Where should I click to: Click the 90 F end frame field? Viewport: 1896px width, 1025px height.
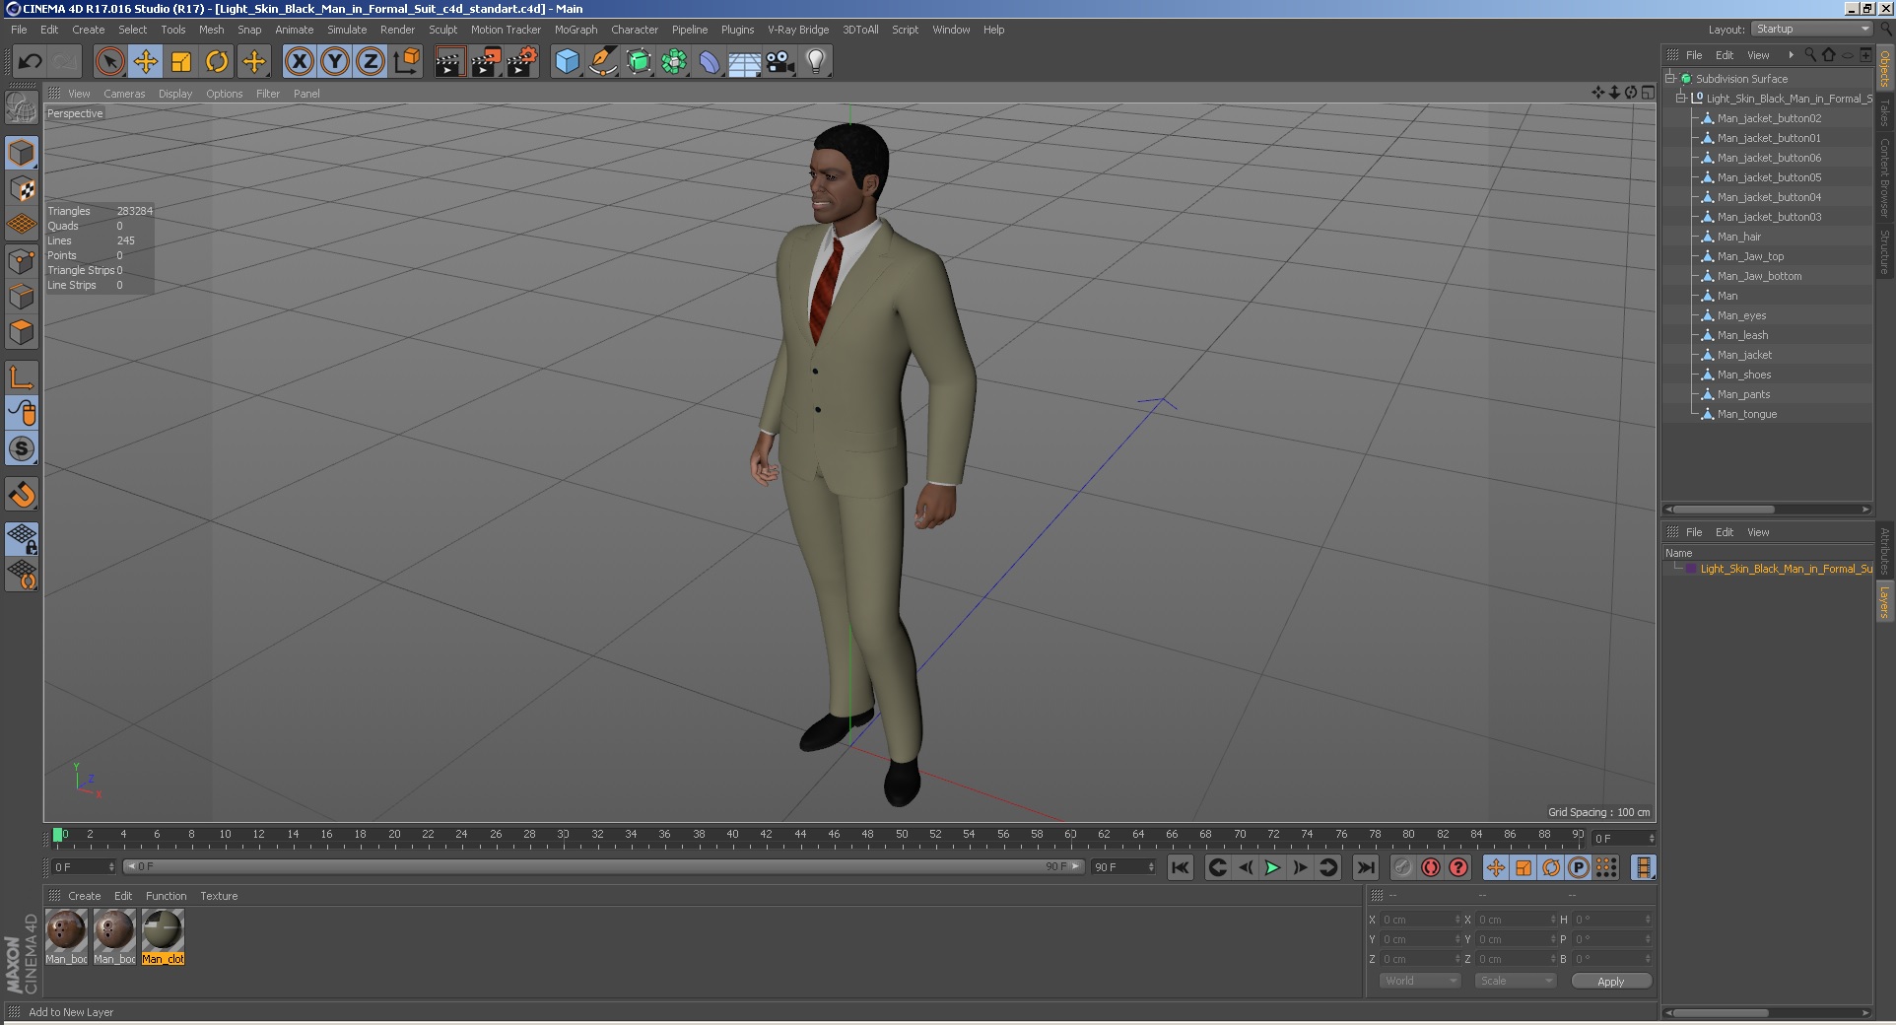coord(1123,867)
